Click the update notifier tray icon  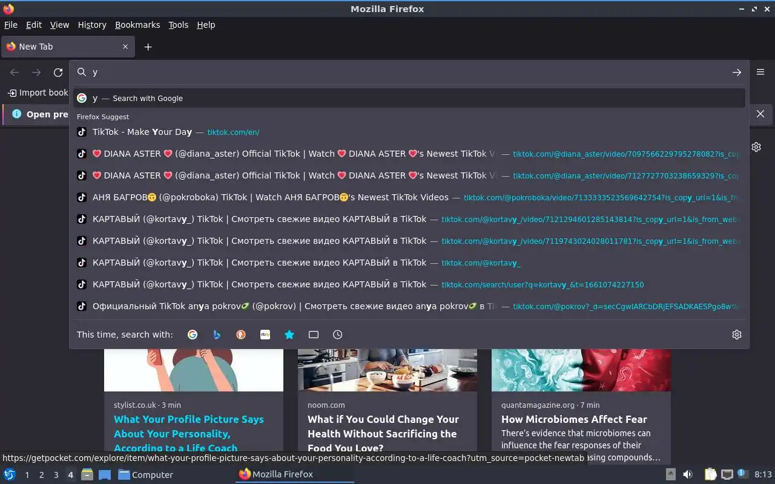click(x=744, y=475)
